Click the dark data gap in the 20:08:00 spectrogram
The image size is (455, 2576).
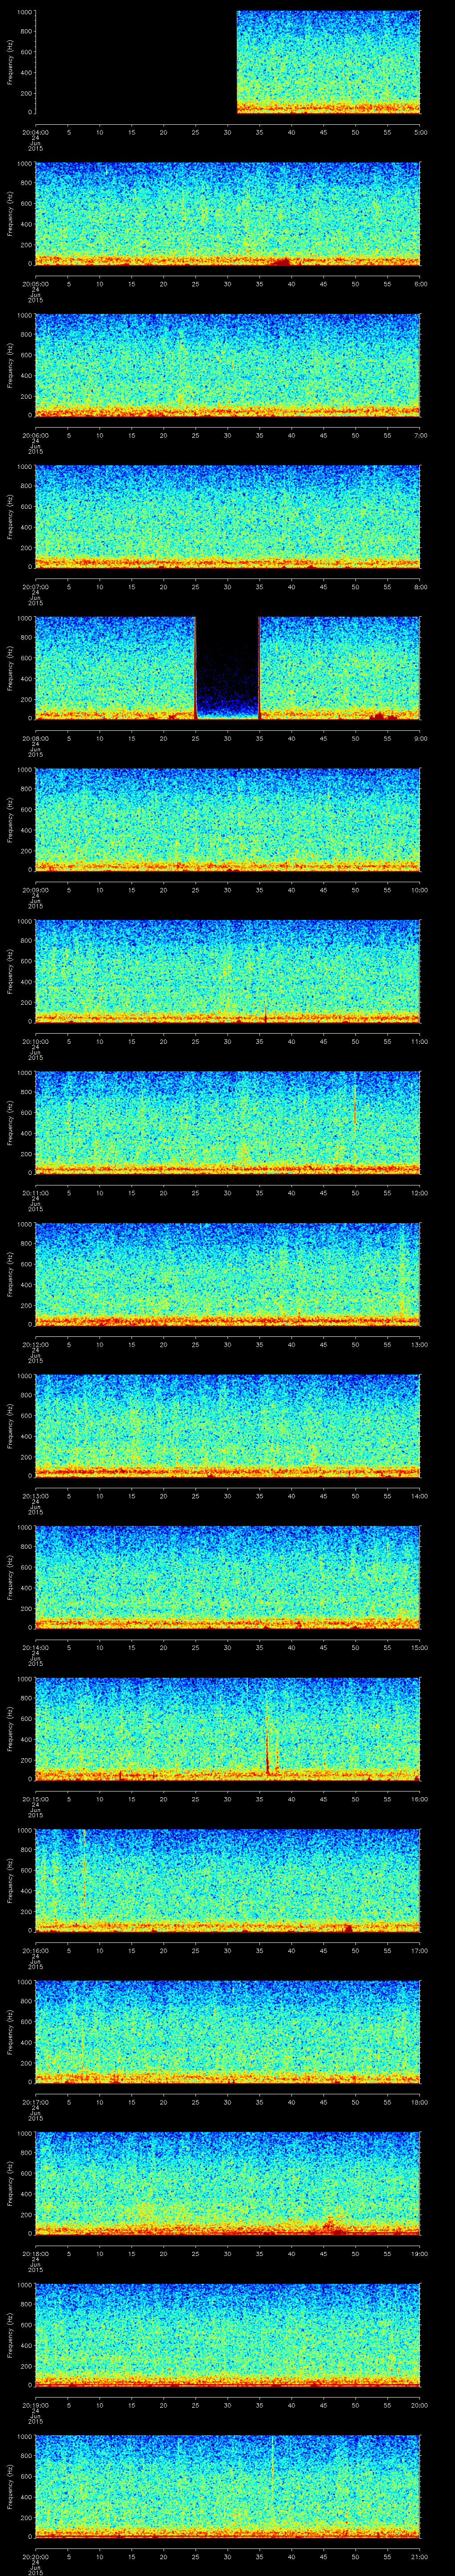[227, 668]
